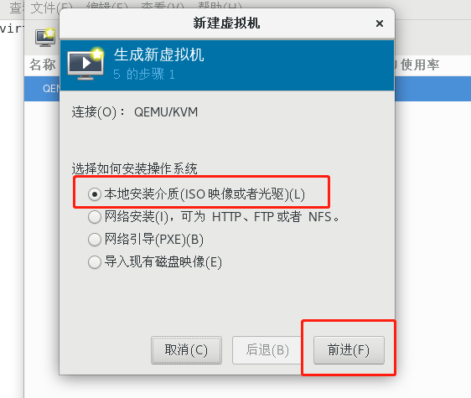
Task: Click the 后退(B) button
Action: [x=267, y=350]
